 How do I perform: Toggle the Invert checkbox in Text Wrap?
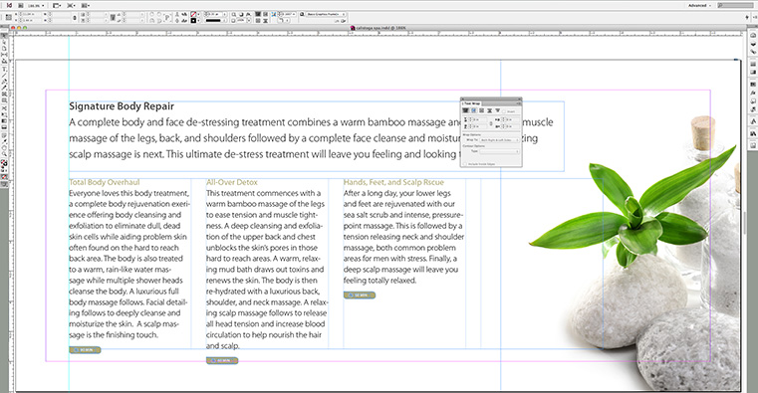504,111
